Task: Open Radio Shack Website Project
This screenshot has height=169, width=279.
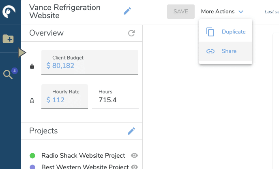Action: click(x=83, y=156)
